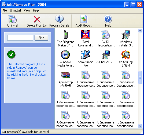Click the scrollbar down arrow
This screenshot has height=135, width=144.
[x=140, y=126]
